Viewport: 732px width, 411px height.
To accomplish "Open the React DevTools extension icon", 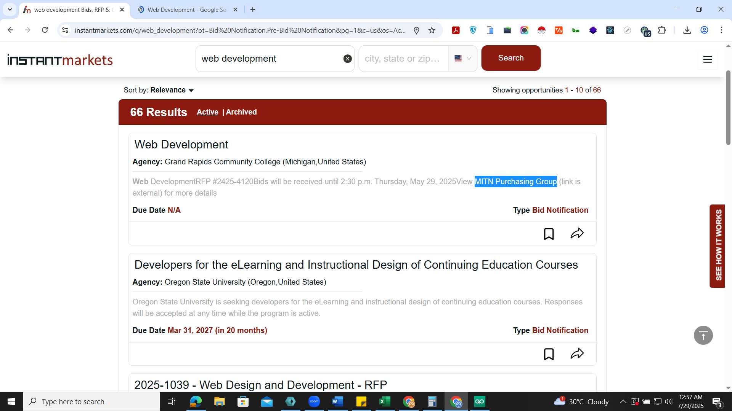I will pos(610,30).
